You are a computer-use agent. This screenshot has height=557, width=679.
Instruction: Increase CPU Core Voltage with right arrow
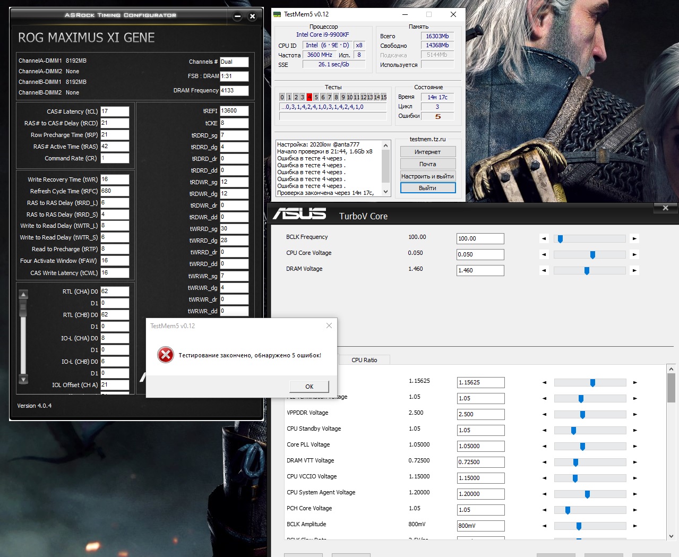pos(634,255)
